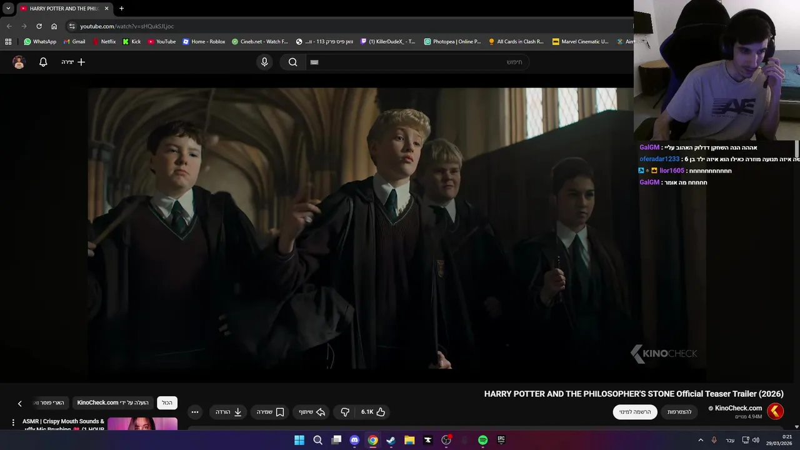Open the site information icon in address bar
This screenshot has width=800, height=450.
tap(72, 26)
